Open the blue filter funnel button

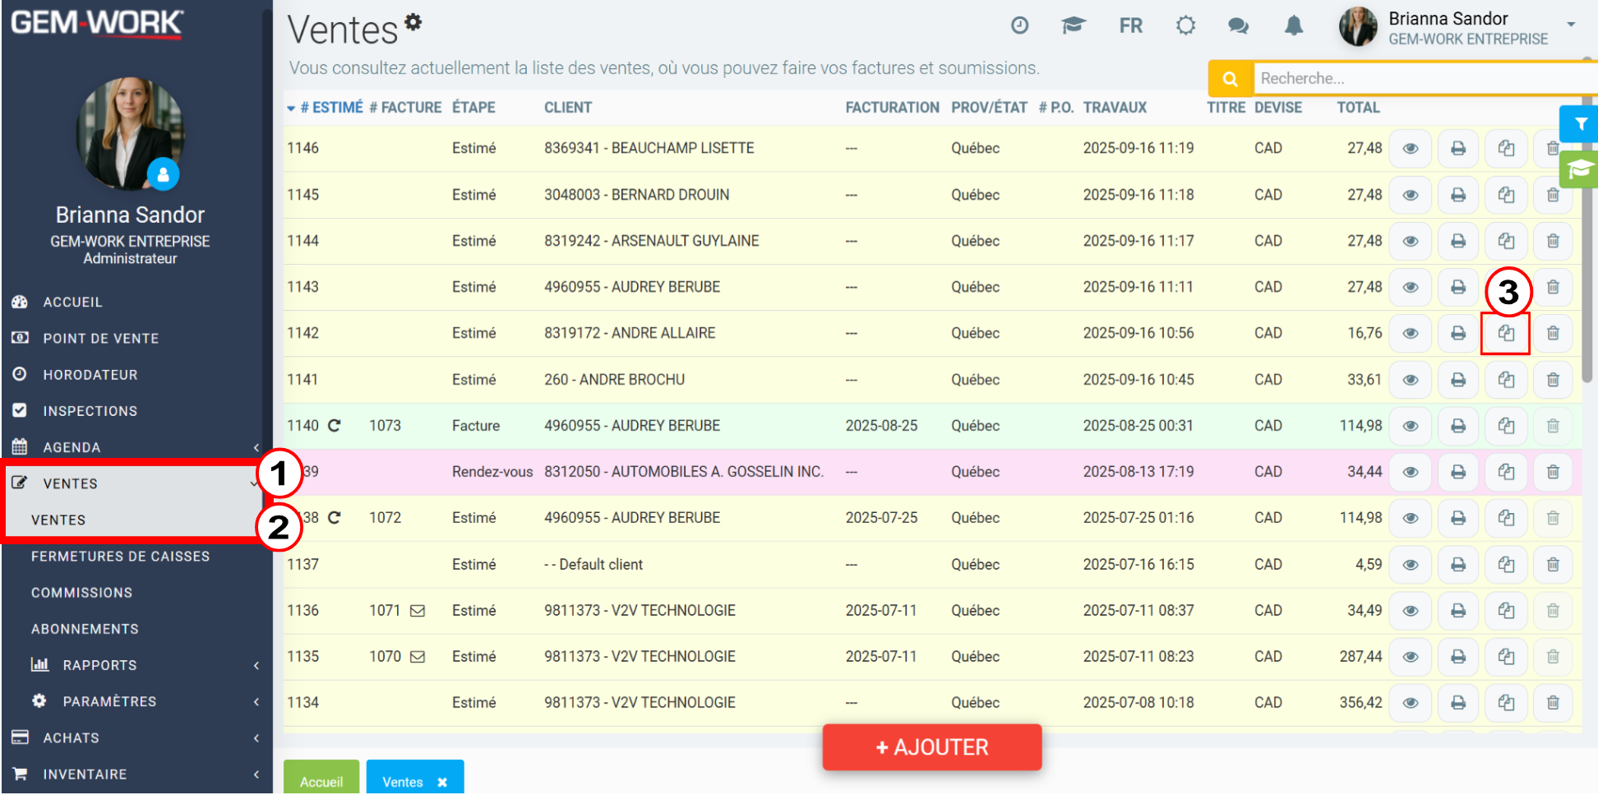1580,124
